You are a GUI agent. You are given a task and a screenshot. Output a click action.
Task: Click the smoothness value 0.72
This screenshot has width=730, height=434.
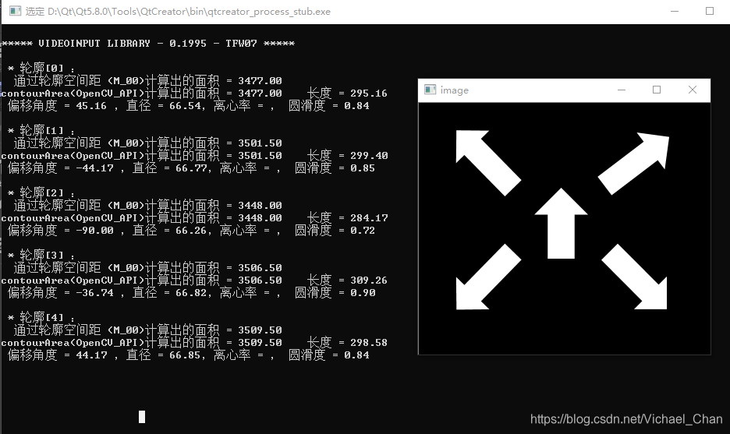pos(363,231)
